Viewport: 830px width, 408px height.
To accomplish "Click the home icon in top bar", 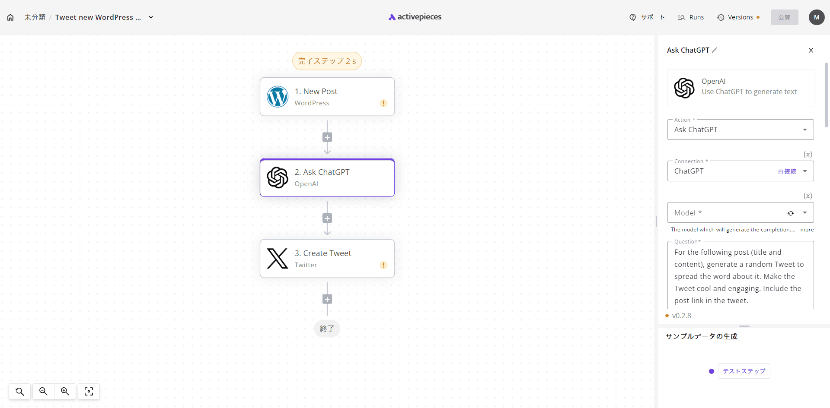I will coord(10,17).
